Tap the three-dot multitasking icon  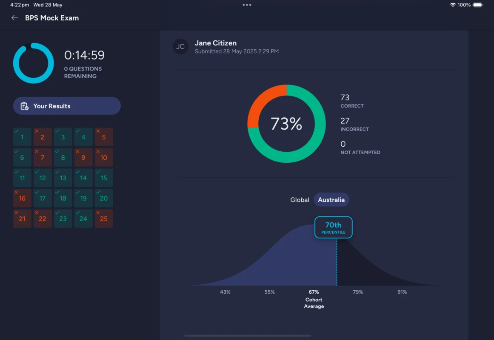pos(247,5)
